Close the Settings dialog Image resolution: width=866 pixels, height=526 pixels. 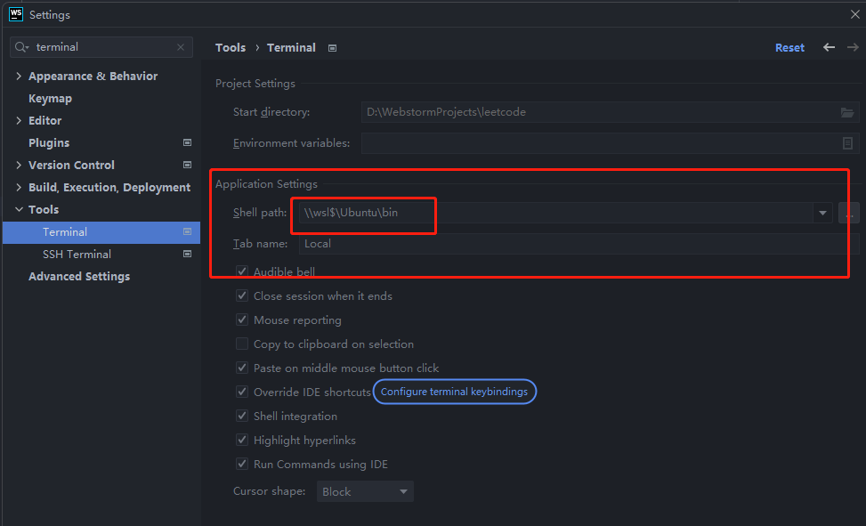(x=855, y=14)
